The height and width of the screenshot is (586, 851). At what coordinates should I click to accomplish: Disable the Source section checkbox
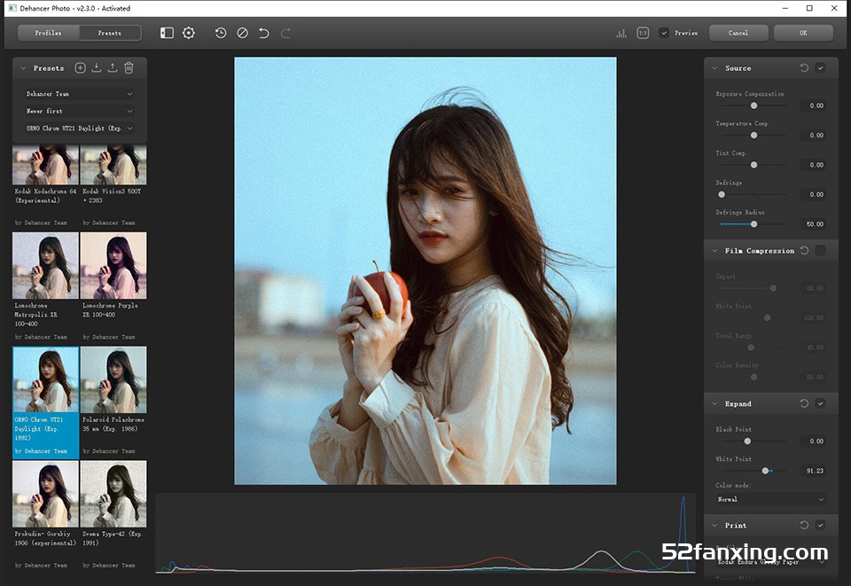(x=820, y=68)
